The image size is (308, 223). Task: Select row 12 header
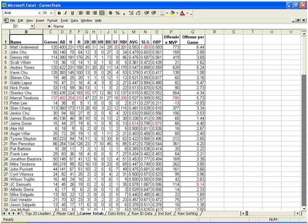(x=6, y=98)
